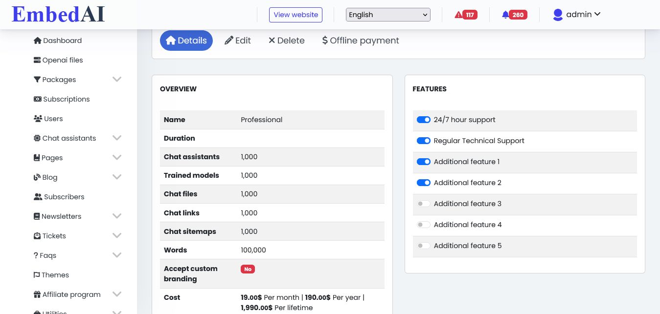660x314 pixels.
Task: Enable the Additional feature 3 toggle
Action: (423, 204)
